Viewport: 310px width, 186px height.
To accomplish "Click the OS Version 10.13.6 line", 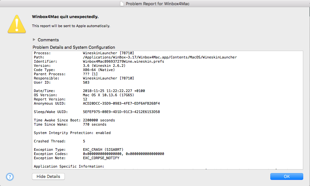I will pyautogui.click(x=84, y=95).
